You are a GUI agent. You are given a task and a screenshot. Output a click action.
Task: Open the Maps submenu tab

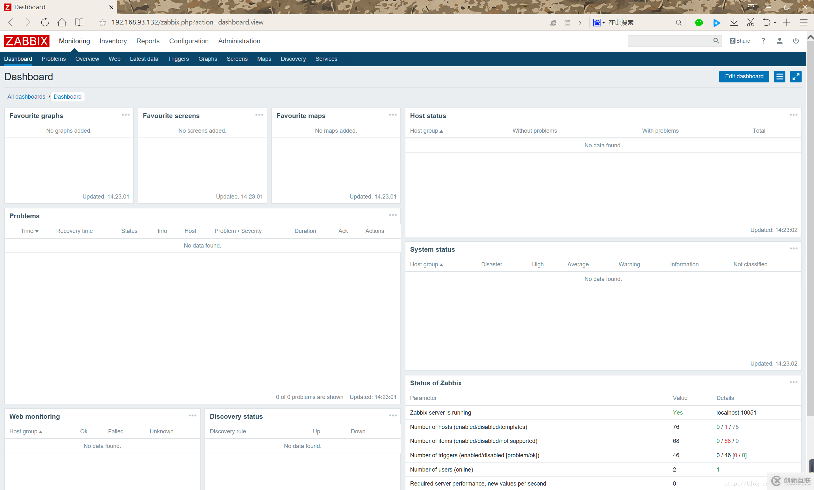[264, 59]
